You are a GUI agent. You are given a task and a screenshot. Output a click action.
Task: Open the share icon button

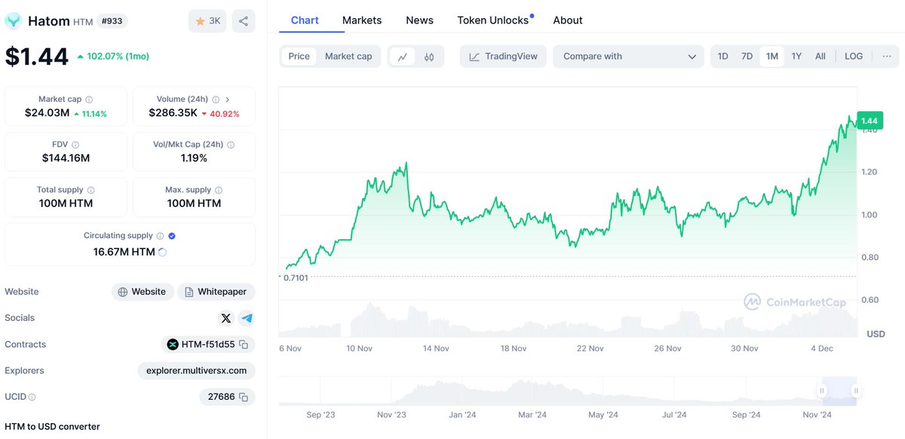[244, 21]
